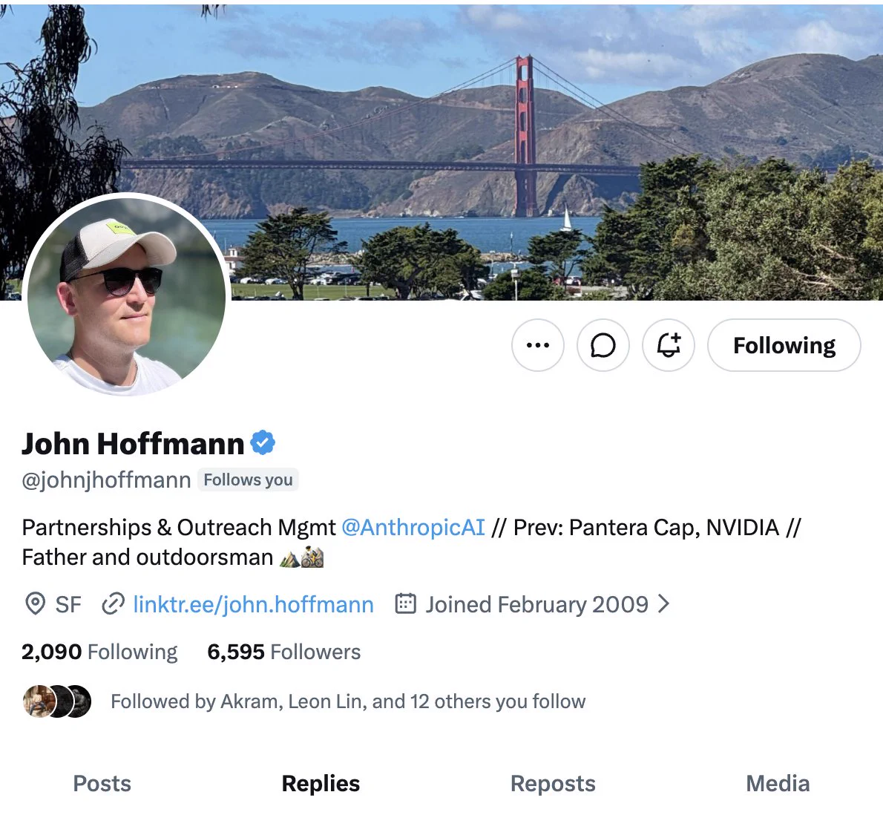Click the message bubble icon
The image size is (883, 815).
coord(603,345)
